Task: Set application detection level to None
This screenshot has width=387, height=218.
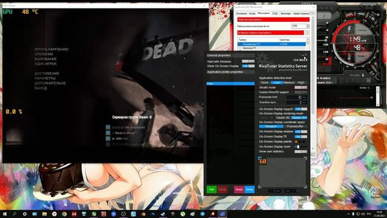Action: (265, 82)
